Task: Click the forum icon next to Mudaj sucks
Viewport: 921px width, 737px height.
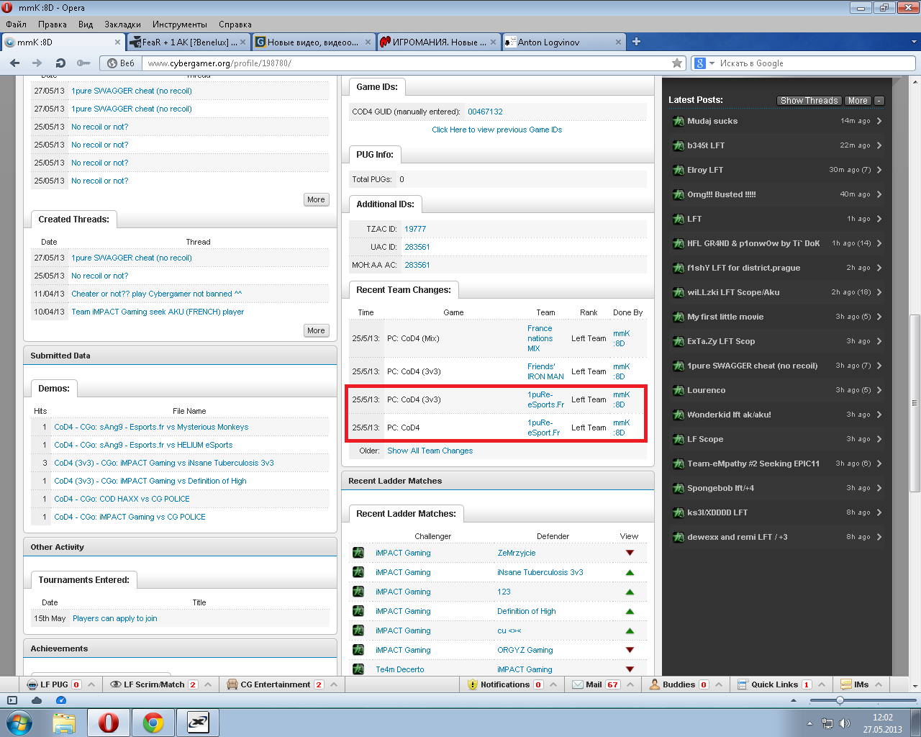Action: tap(678, 121)
